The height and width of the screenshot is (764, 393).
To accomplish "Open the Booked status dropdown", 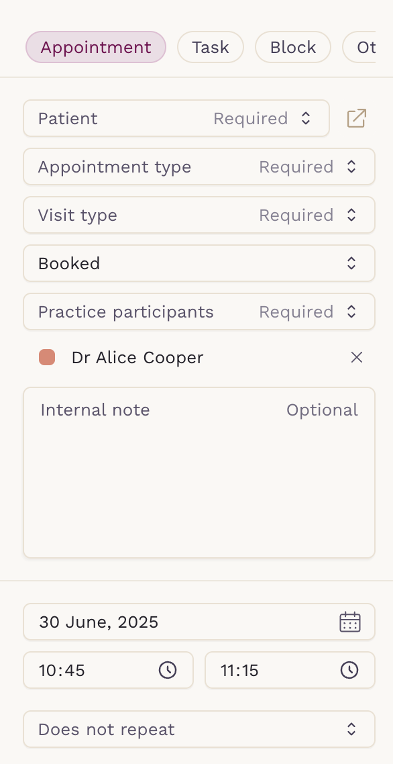I will [199, 263].
